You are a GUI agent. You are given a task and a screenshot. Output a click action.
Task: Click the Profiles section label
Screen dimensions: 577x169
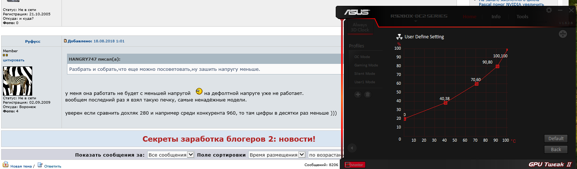coord(356,46)
